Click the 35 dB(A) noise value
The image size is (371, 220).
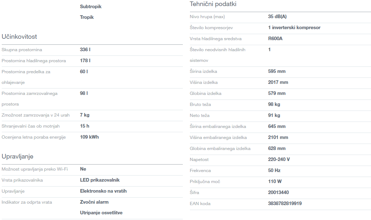coord(277,17)
